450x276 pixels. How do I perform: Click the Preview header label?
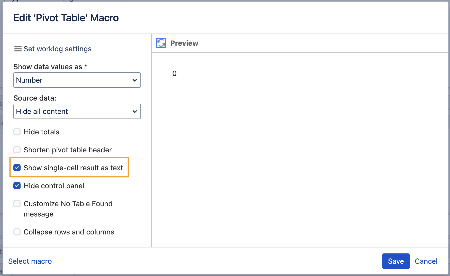[x=184, y=43]
